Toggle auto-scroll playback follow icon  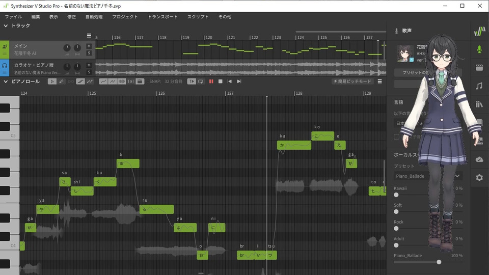[x=191, y=81]
